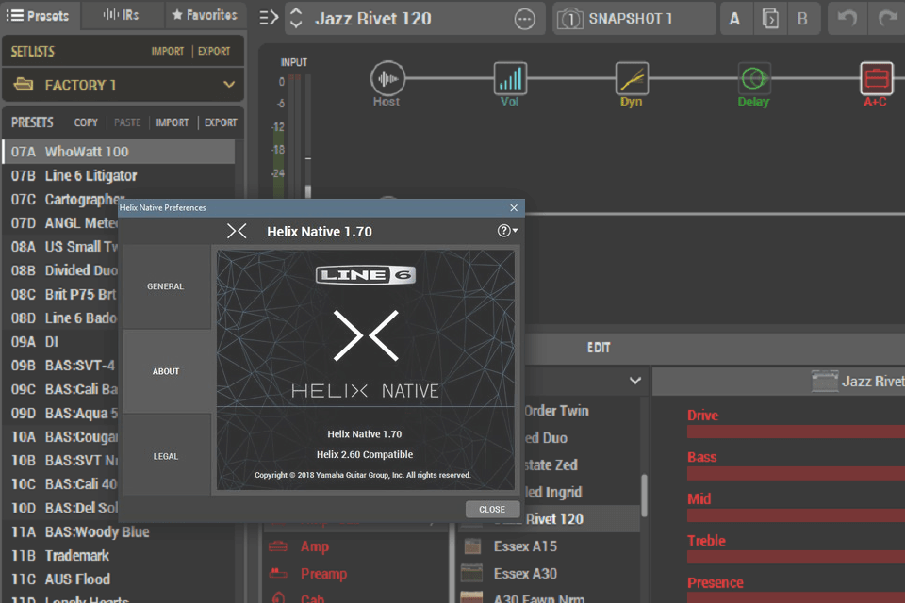The image size is (905, 603).
Task: Step through presets with up/down arrows
Action: point(295,19)
